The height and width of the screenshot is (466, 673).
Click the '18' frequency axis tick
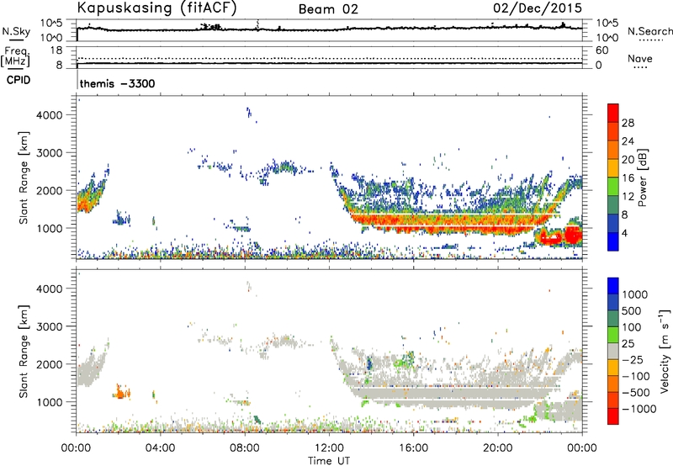point(56,50)
